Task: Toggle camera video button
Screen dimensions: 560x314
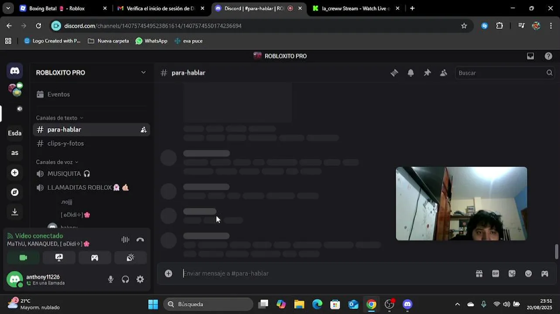Action: pyautogui.click(x=24, y=258)
